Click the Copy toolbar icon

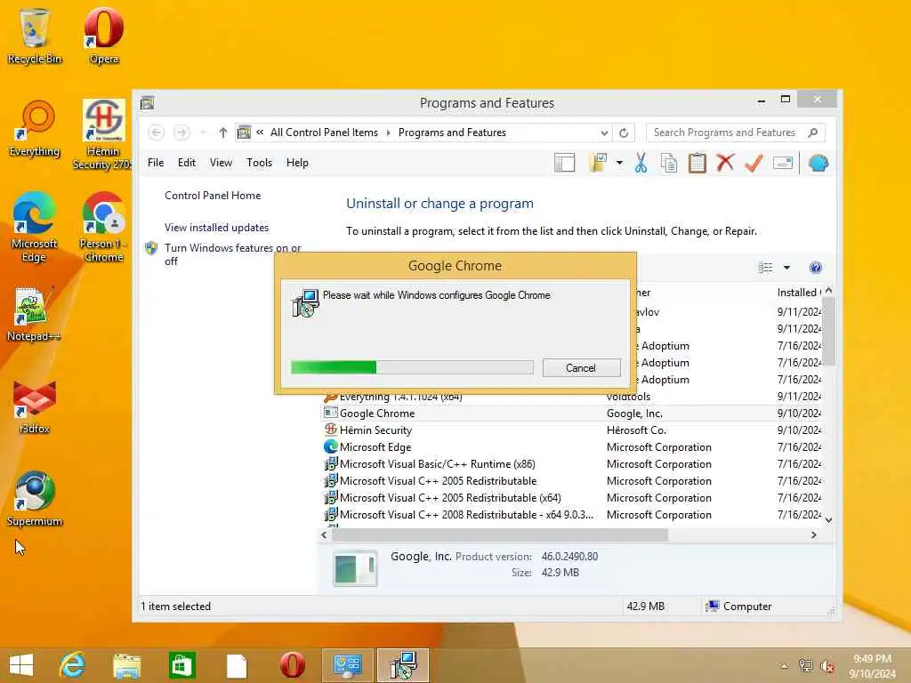pyautogui.click(x=669, y=164)
